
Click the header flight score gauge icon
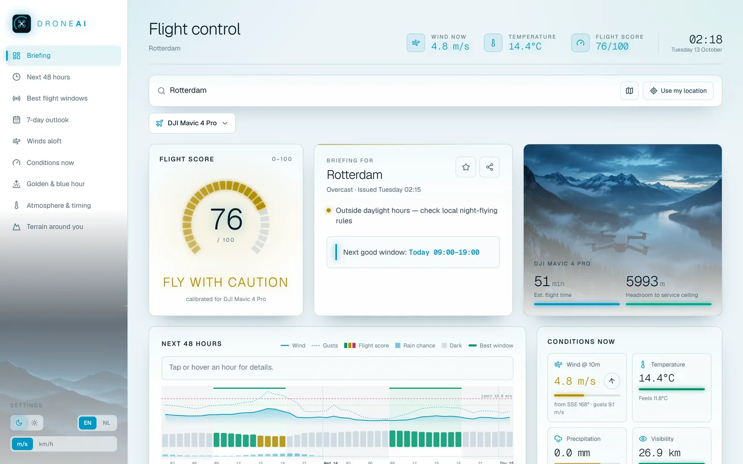580,43
